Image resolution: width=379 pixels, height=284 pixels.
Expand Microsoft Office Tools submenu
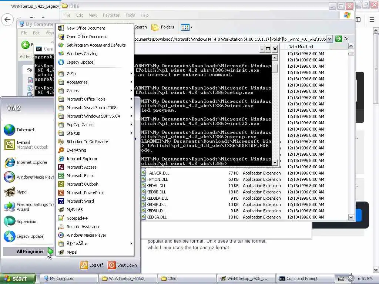[95, 99]
